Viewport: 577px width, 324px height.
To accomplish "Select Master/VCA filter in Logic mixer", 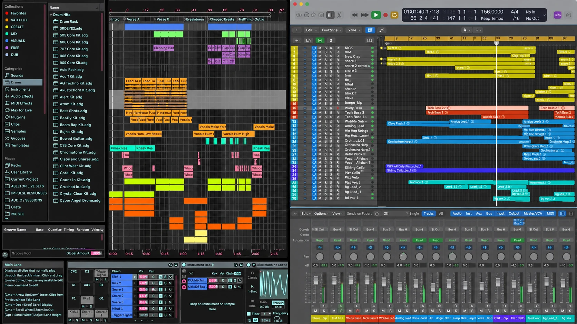I will [x=533, y=213].
